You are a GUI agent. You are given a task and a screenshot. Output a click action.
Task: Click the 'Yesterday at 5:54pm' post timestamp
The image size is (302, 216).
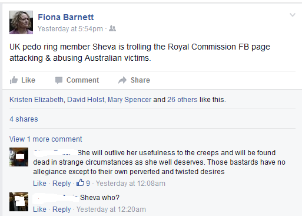coord(70,29)
